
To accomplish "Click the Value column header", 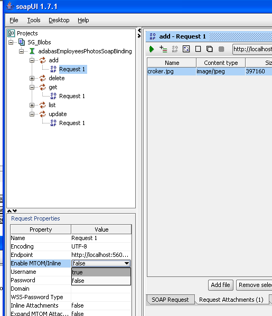I will [x=101, y=229].
